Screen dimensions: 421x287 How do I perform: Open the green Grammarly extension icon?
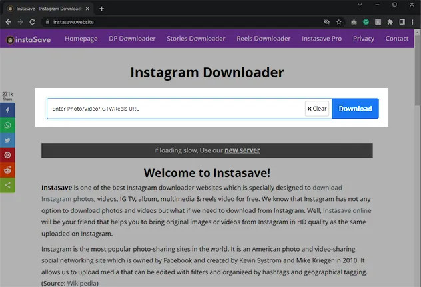366,22
